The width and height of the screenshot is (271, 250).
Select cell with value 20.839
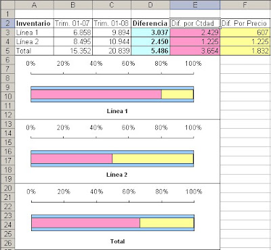(x=112, y=51)
